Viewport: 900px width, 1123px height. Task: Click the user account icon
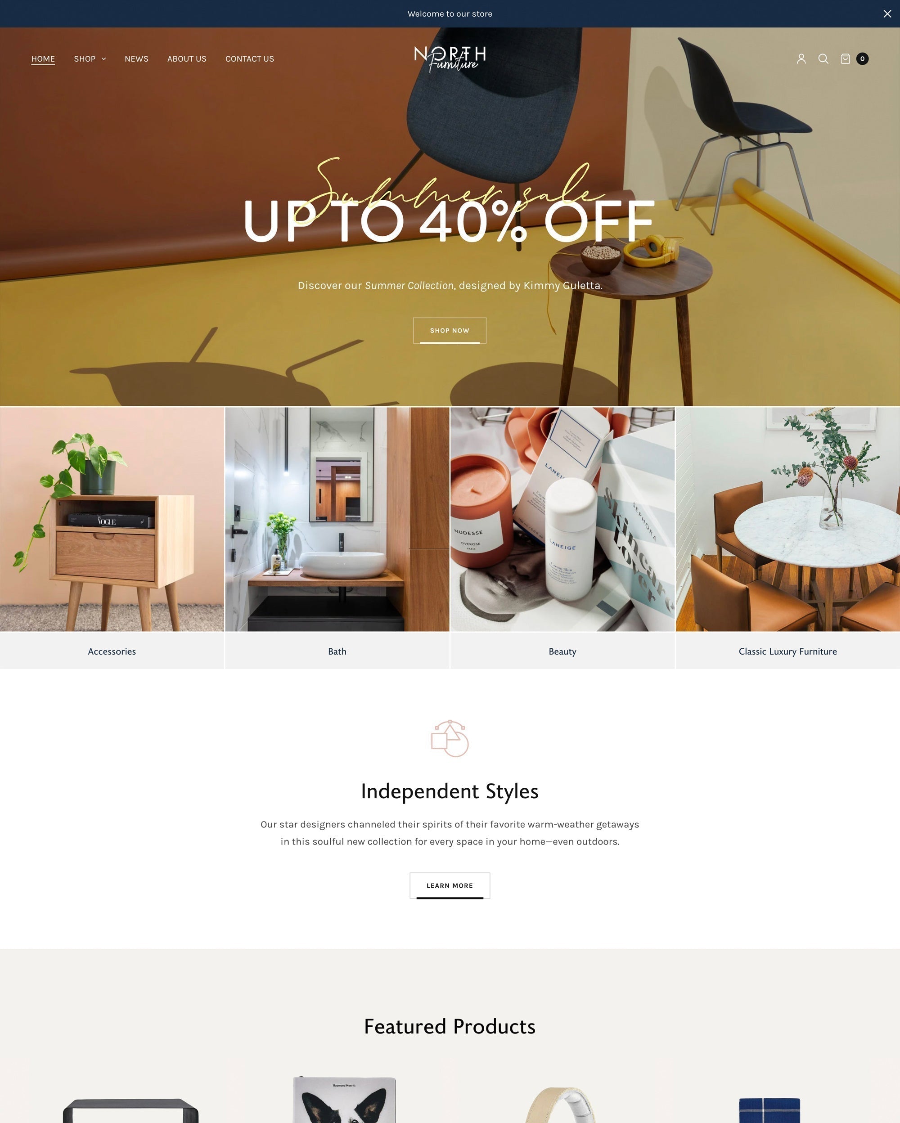point(801,59)
